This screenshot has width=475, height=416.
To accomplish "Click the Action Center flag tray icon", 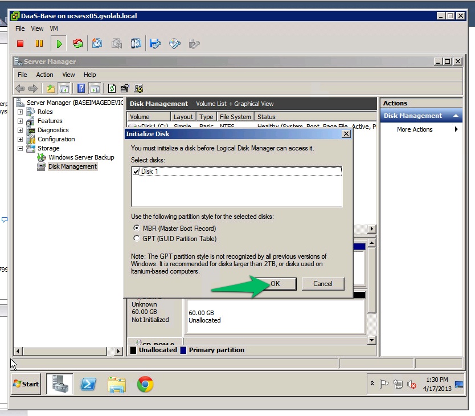I will pyautogui.click(x=384, y=384).
